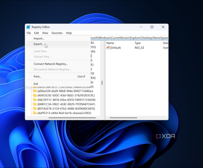Click the tree pane horizontal scrollbar
203x168 pixels.
(x=72, y=118)
